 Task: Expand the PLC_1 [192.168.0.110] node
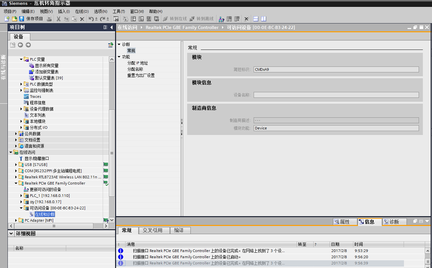(x=22, y=196)
